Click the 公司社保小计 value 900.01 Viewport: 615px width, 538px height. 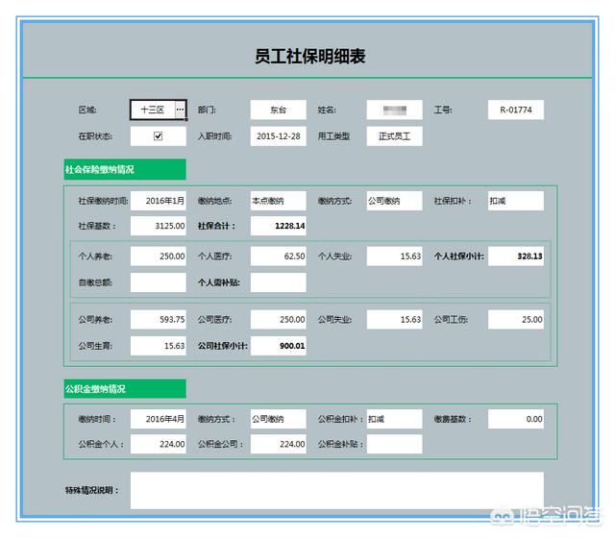pyautogui.click(x=279, y=346)
